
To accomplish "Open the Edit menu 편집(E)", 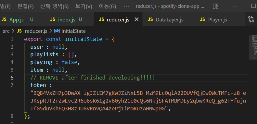I will [25, 6].
